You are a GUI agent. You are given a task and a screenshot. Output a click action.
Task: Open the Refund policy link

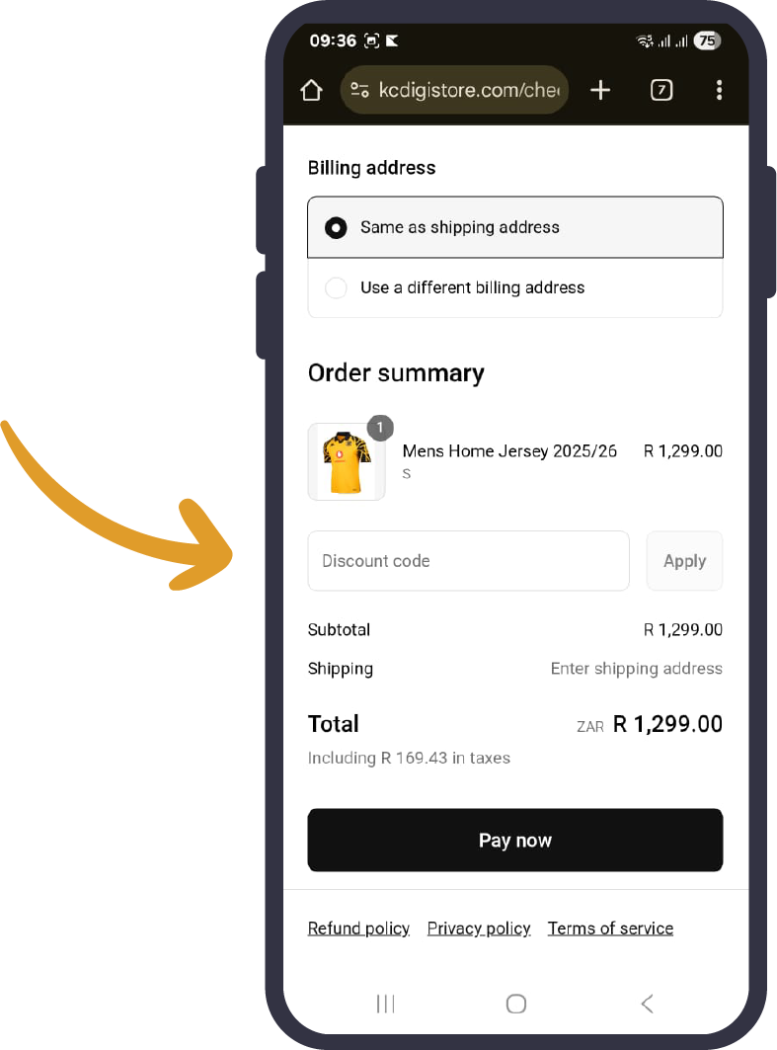pyautogui.click(x=358, y=929)
